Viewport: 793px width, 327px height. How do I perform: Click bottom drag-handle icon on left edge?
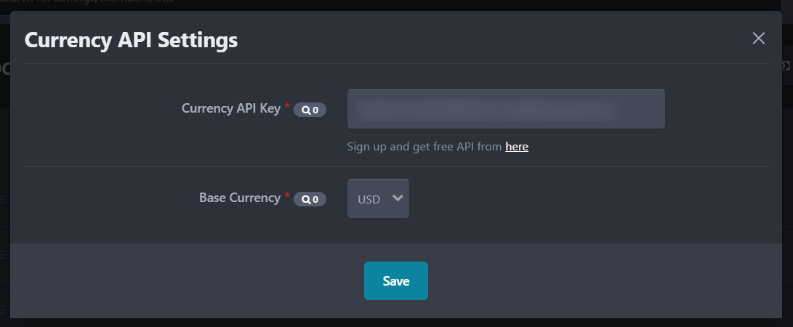tap(2, 309)
